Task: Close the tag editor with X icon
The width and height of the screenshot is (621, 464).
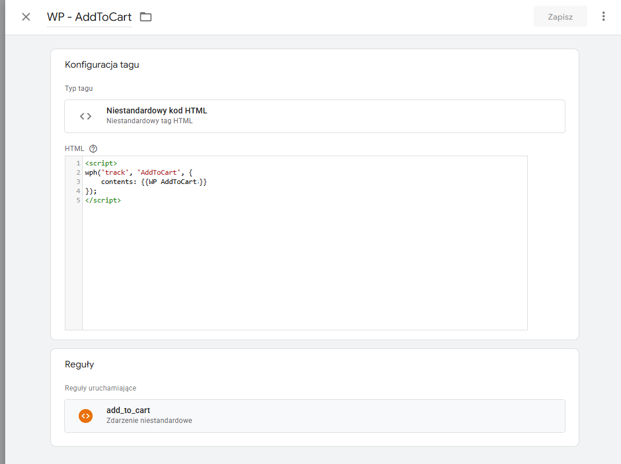Action: [26, 17]
